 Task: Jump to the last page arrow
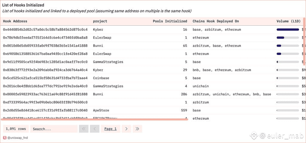(137, 129)
